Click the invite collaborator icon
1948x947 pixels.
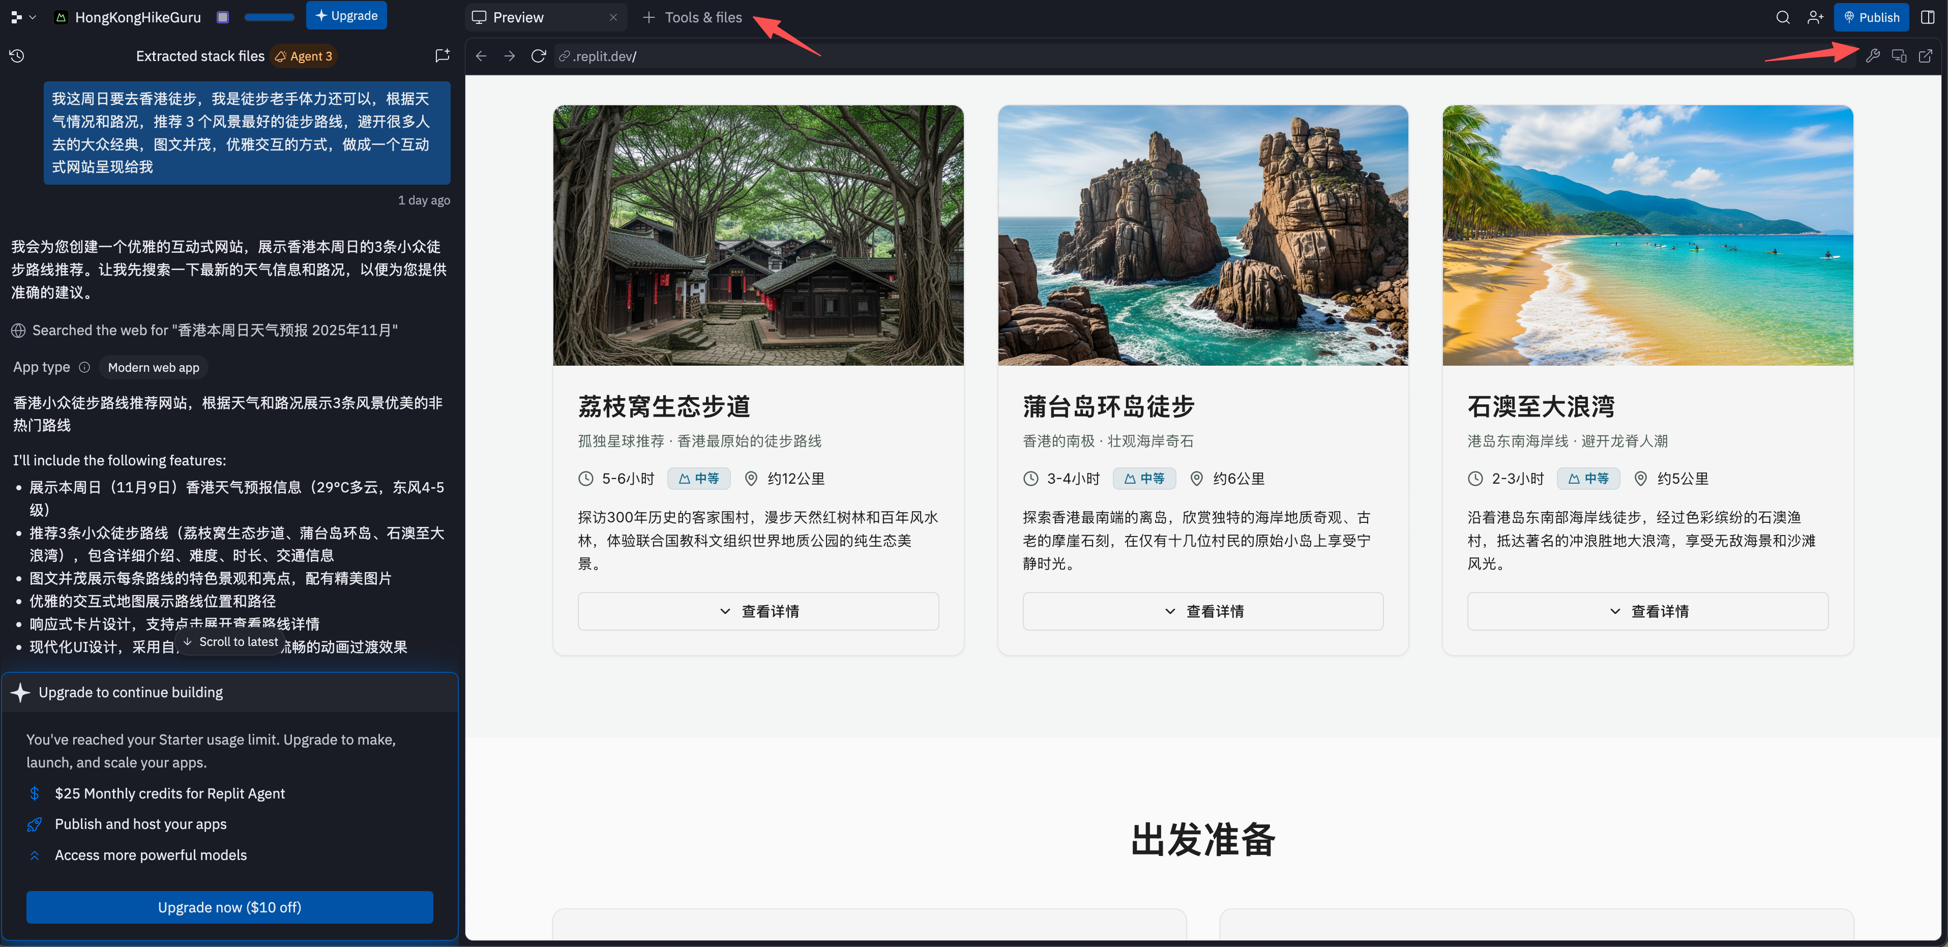pyautogui.click(x=1815, y=17)
